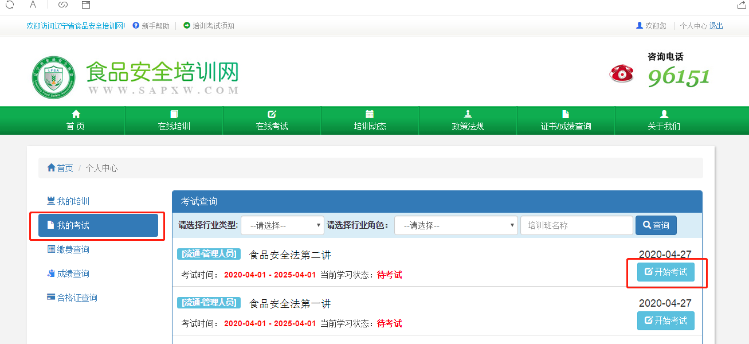
Task: Click the browser refresh icon
Action: click(x=10, y=5)
